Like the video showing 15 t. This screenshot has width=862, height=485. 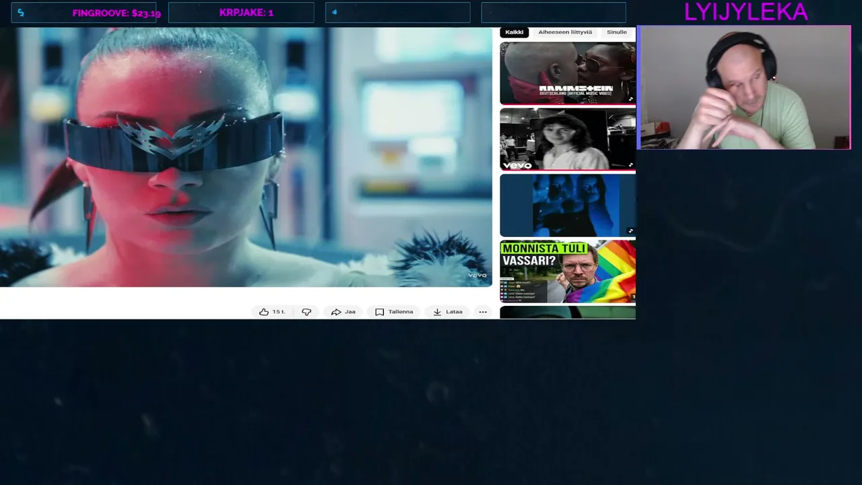[x=272, y=312]
